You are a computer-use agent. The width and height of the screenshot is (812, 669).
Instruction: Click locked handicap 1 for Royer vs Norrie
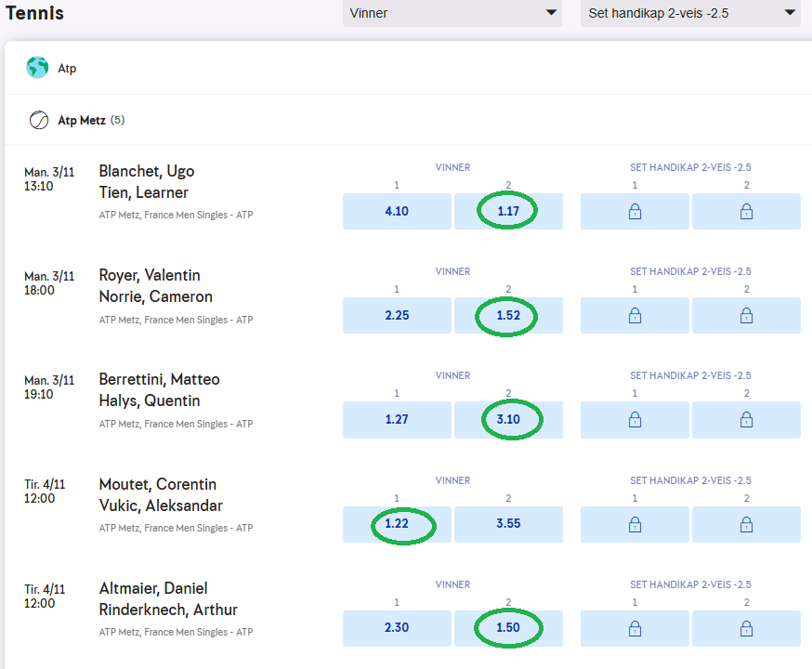[x=635, y=316]
